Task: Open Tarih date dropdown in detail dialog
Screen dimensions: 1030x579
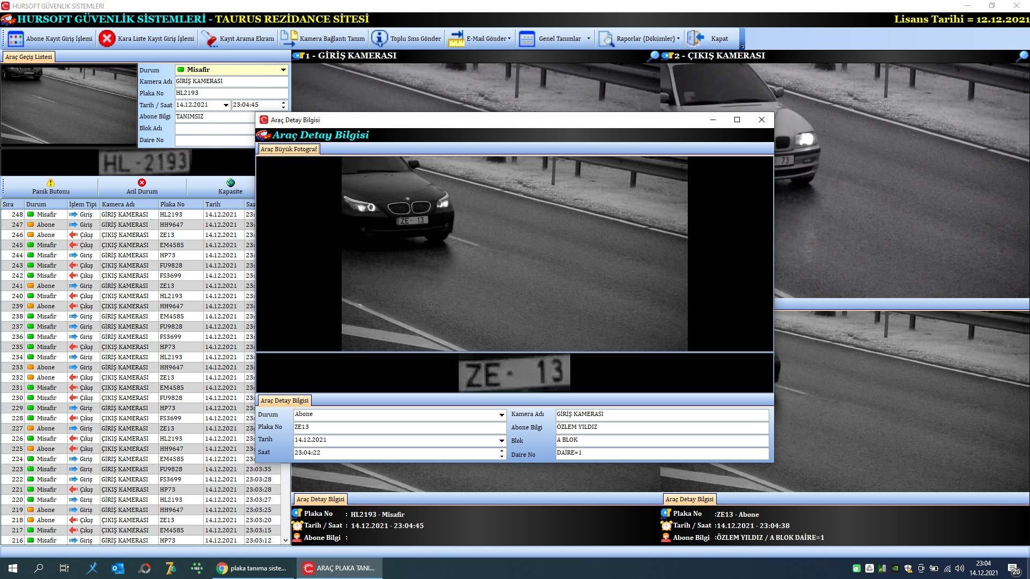Action: (502, 441)
